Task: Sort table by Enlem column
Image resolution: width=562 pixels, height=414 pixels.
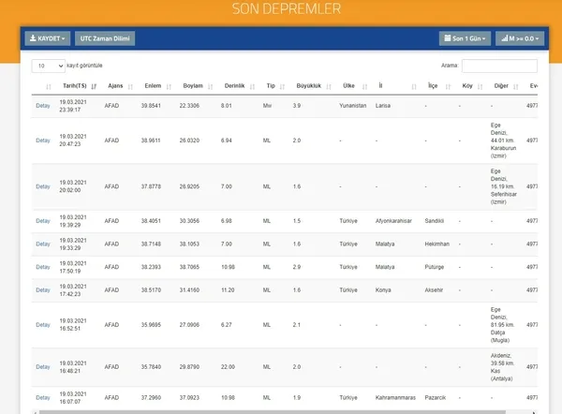Action: tap(152, 85)
